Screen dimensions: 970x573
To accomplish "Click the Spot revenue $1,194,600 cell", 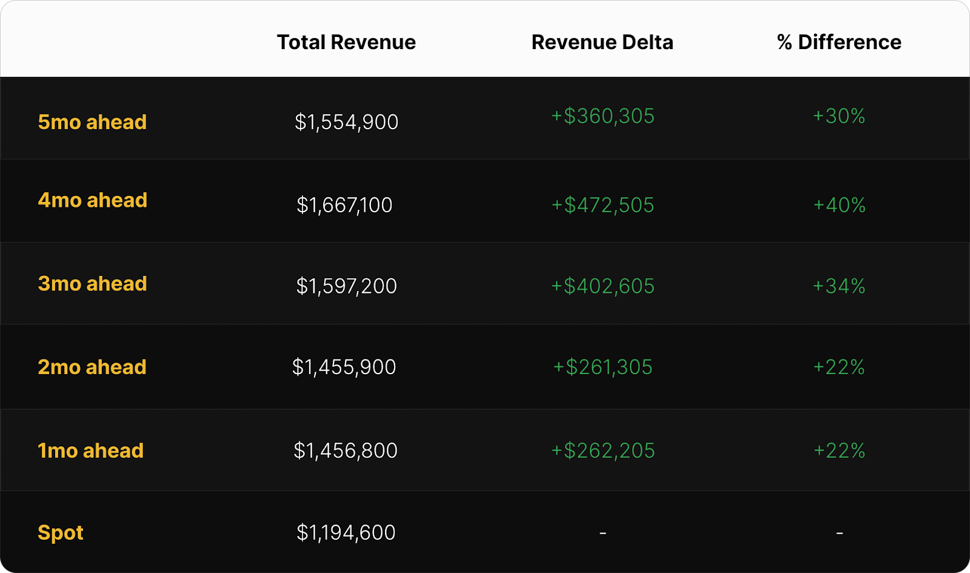I will coord(346,532).
